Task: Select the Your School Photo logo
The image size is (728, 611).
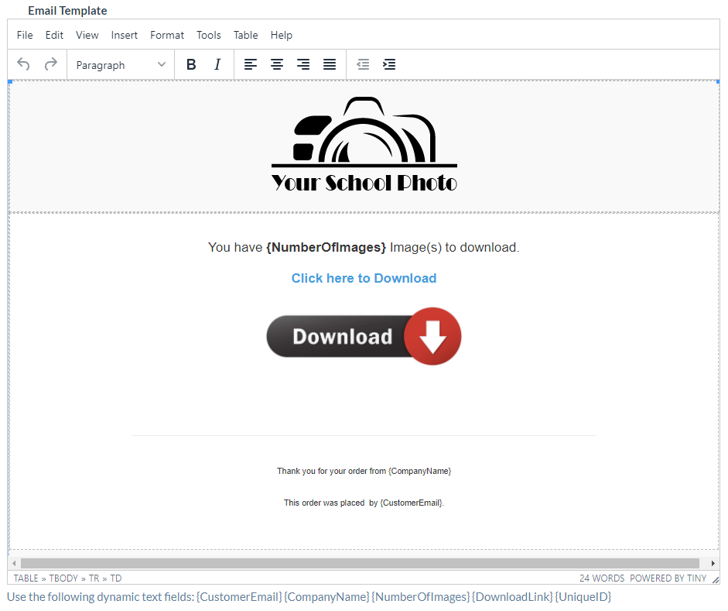Action: [x=364, y=145]
